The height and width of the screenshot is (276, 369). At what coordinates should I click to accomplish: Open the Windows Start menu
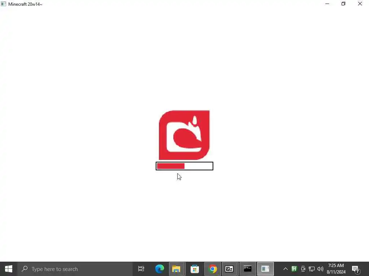pos(9,269)
